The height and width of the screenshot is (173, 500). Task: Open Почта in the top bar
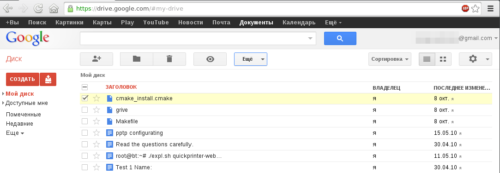pos(221,23)
